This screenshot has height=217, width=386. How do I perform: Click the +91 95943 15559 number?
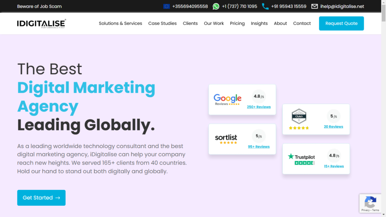288,6
